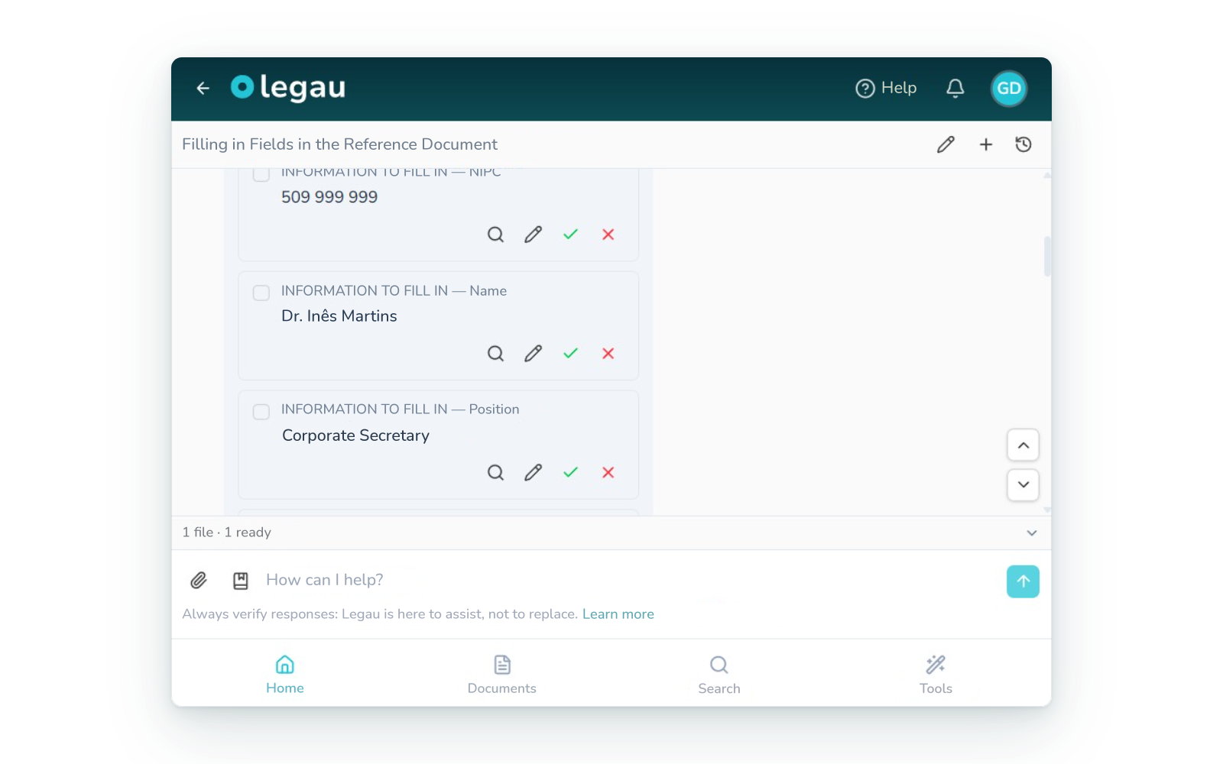Open the notifications bell
The width and height of the screenshot is (1223, 764).
point(955,89)
